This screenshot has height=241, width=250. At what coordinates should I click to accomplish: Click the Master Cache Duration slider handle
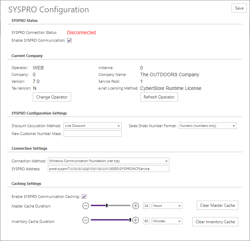click(x=107, y=205)
